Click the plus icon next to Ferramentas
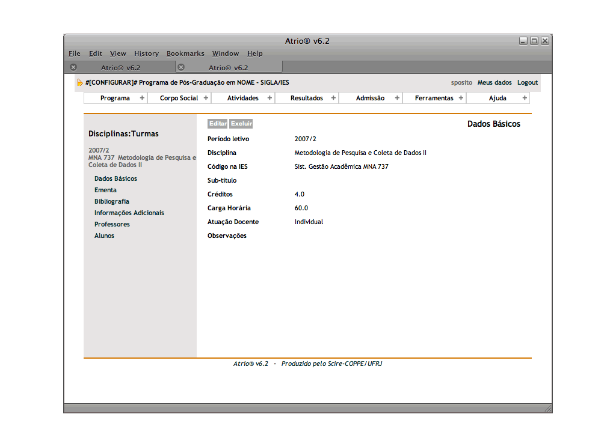 pyautogui.click(x=461, y=98)
